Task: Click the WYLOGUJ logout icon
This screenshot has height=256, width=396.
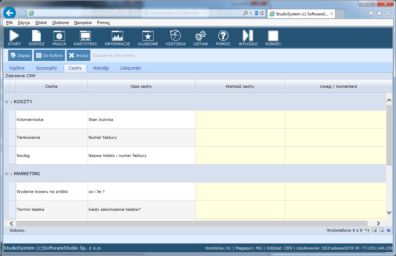Action: pyautogui.click(x=248, y=35)
